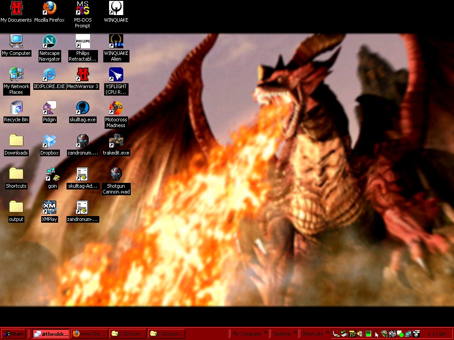Image resolution: width=454 pixels, height=340 pixels.
Task: Expand the Shortcuts toolbar chevron
Action: tap(328, 333)
